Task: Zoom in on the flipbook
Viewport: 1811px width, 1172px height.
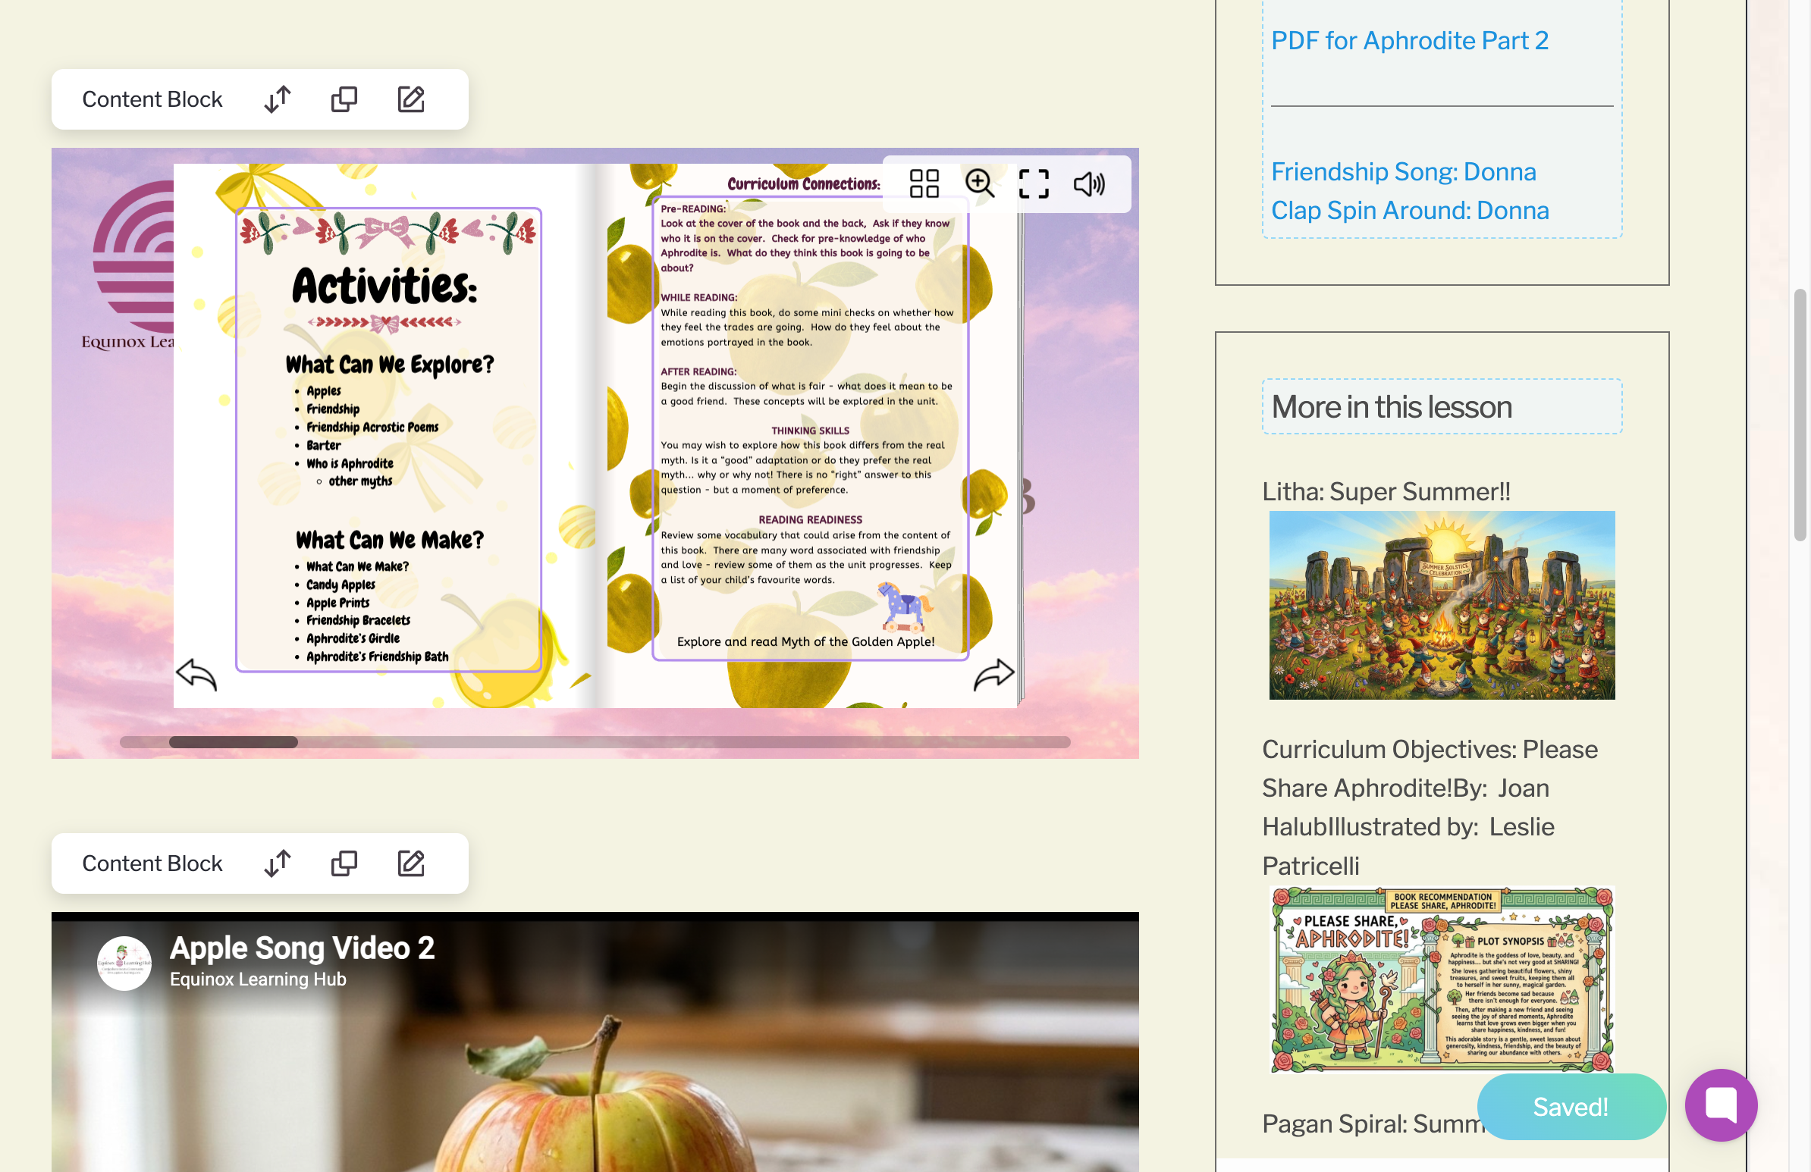Action: coord(979,184)
